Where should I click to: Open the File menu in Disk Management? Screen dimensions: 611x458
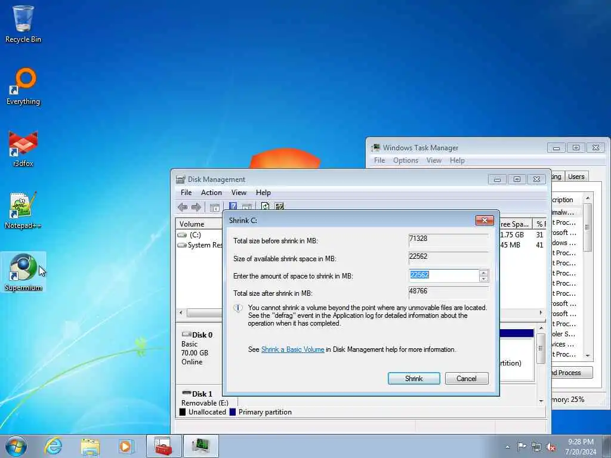click(x=186, y=193)
